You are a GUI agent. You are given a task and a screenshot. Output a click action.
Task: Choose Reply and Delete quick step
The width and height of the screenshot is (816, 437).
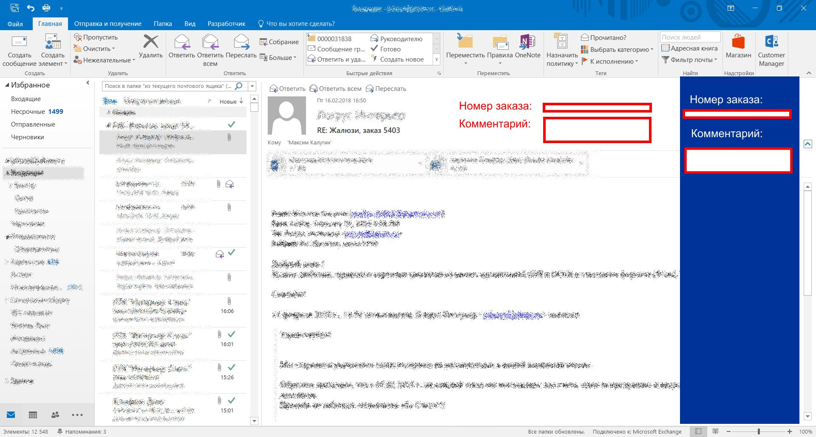[337, 59]
